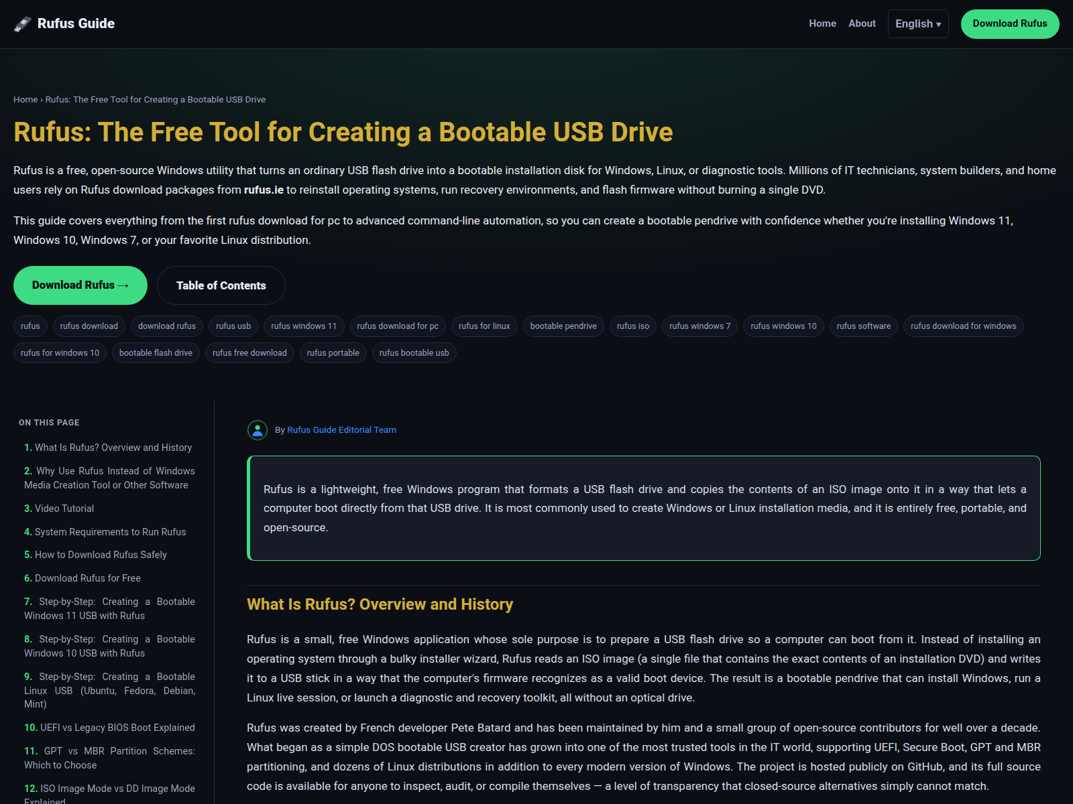Screen dimensions: 1073x804
Task: Jump to Bootable Linux USB step-by-step section
Action: (109, 691)
